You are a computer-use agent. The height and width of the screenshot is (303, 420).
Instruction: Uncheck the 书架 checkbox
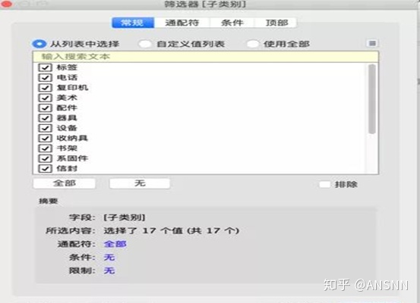click(45, 148)
